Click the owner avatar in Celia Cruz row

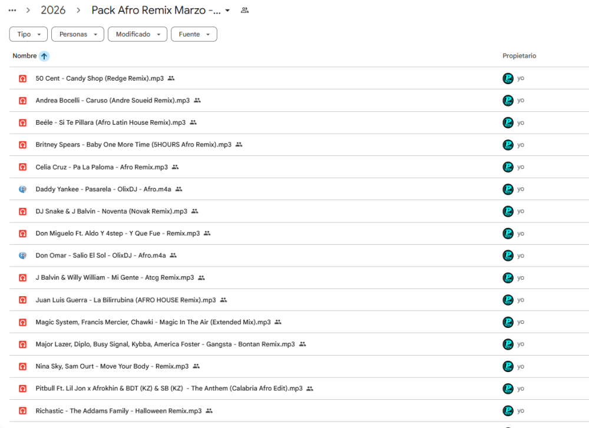tap(508, 167)
